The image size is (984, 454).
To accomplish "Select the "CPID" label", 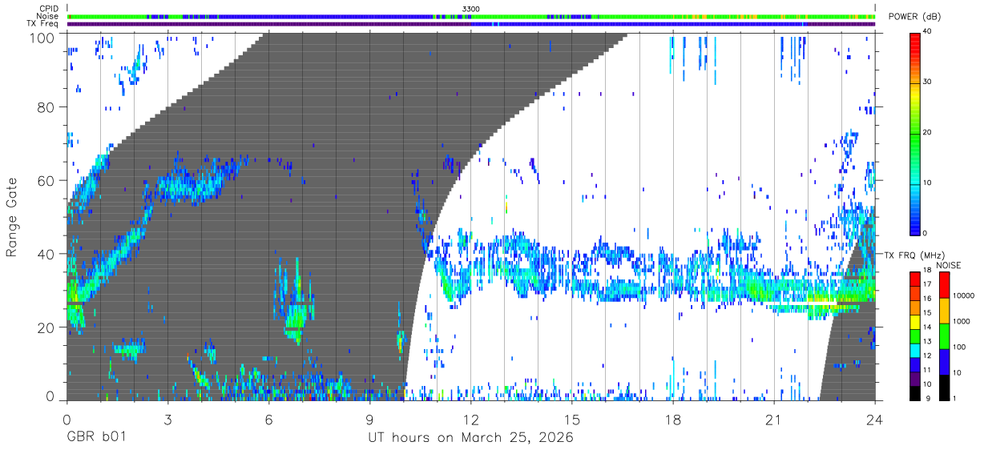I will [50, 9].
